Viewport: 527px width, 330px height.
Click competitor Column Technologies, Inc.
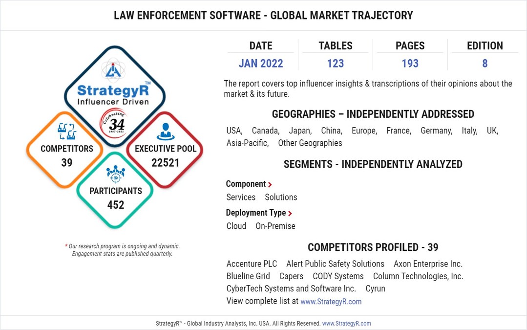tap(418, 277)
